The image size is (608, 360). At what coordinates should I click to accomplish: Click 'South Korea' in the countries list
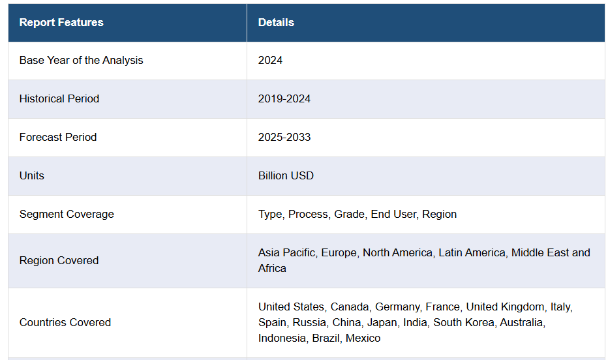[x=462, y=322]
